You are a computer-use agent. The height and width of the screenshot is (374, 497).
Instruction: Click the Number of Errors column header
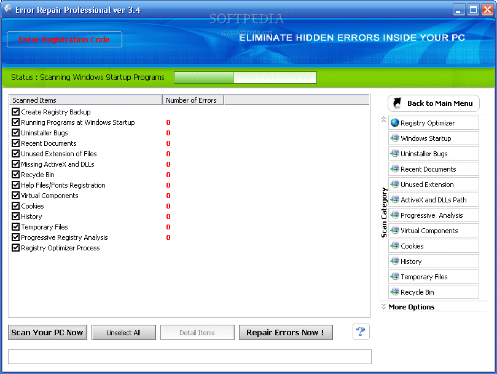(193, 100)
